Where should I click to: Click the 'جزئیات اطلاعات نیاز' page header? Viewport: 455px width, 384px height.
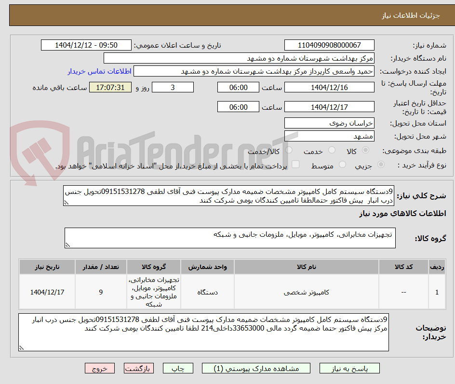click(411, 16)
